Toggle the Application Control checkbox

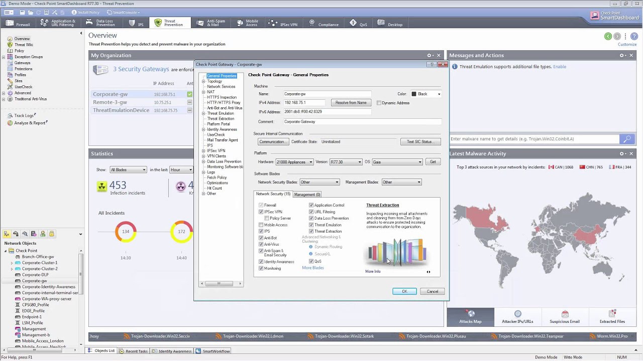point(311,206)
